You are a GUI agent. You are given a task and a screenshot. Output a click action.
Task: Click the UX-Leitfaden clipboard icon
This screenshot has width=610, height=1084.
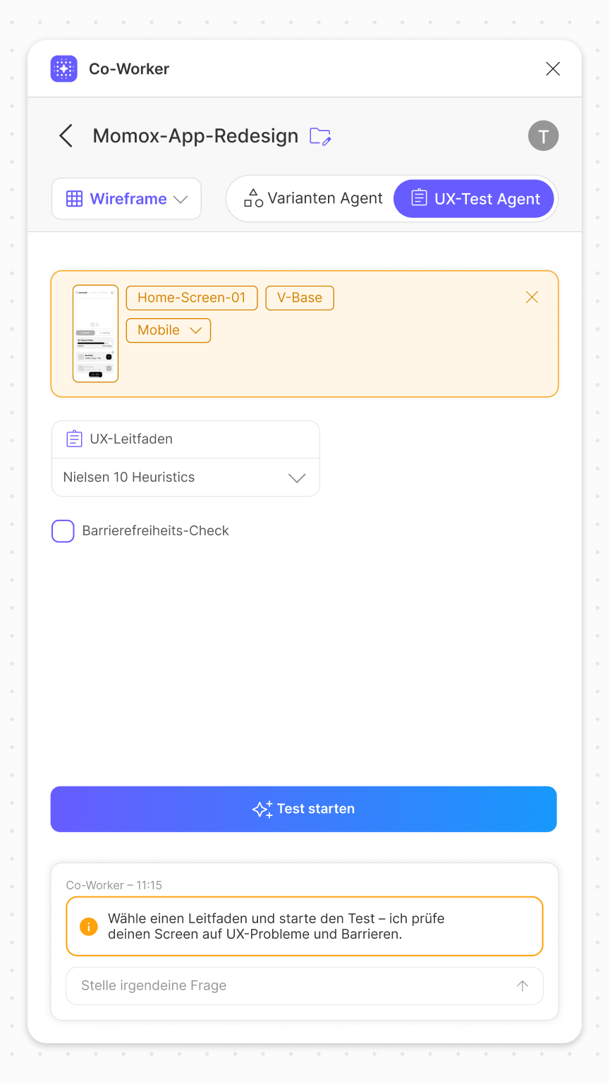pos(74,438)
